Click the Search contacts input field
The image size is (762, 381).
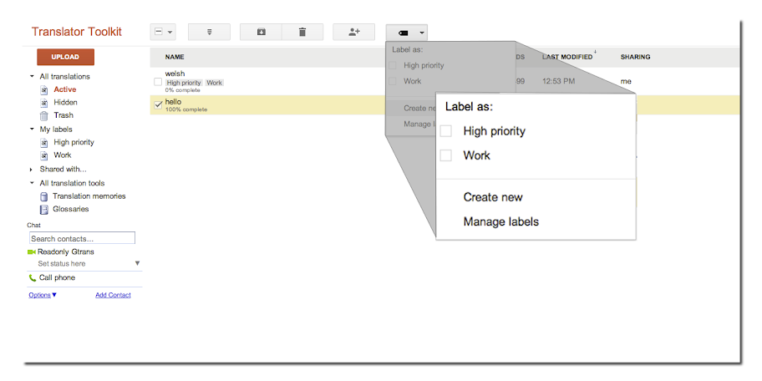(x=82, y=239)
